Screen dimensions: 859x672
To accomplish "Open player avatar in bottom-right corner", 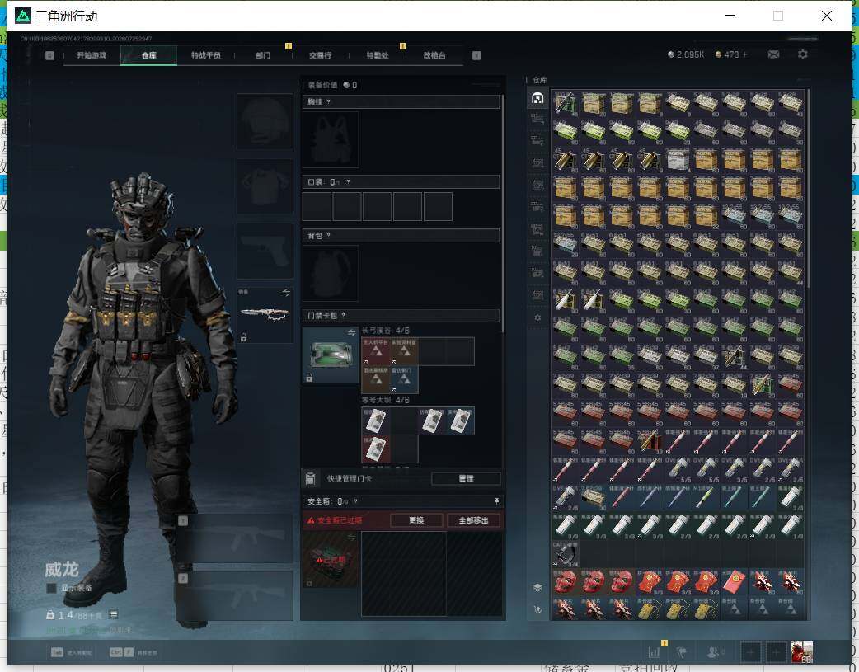I will (x=802, y=652).
